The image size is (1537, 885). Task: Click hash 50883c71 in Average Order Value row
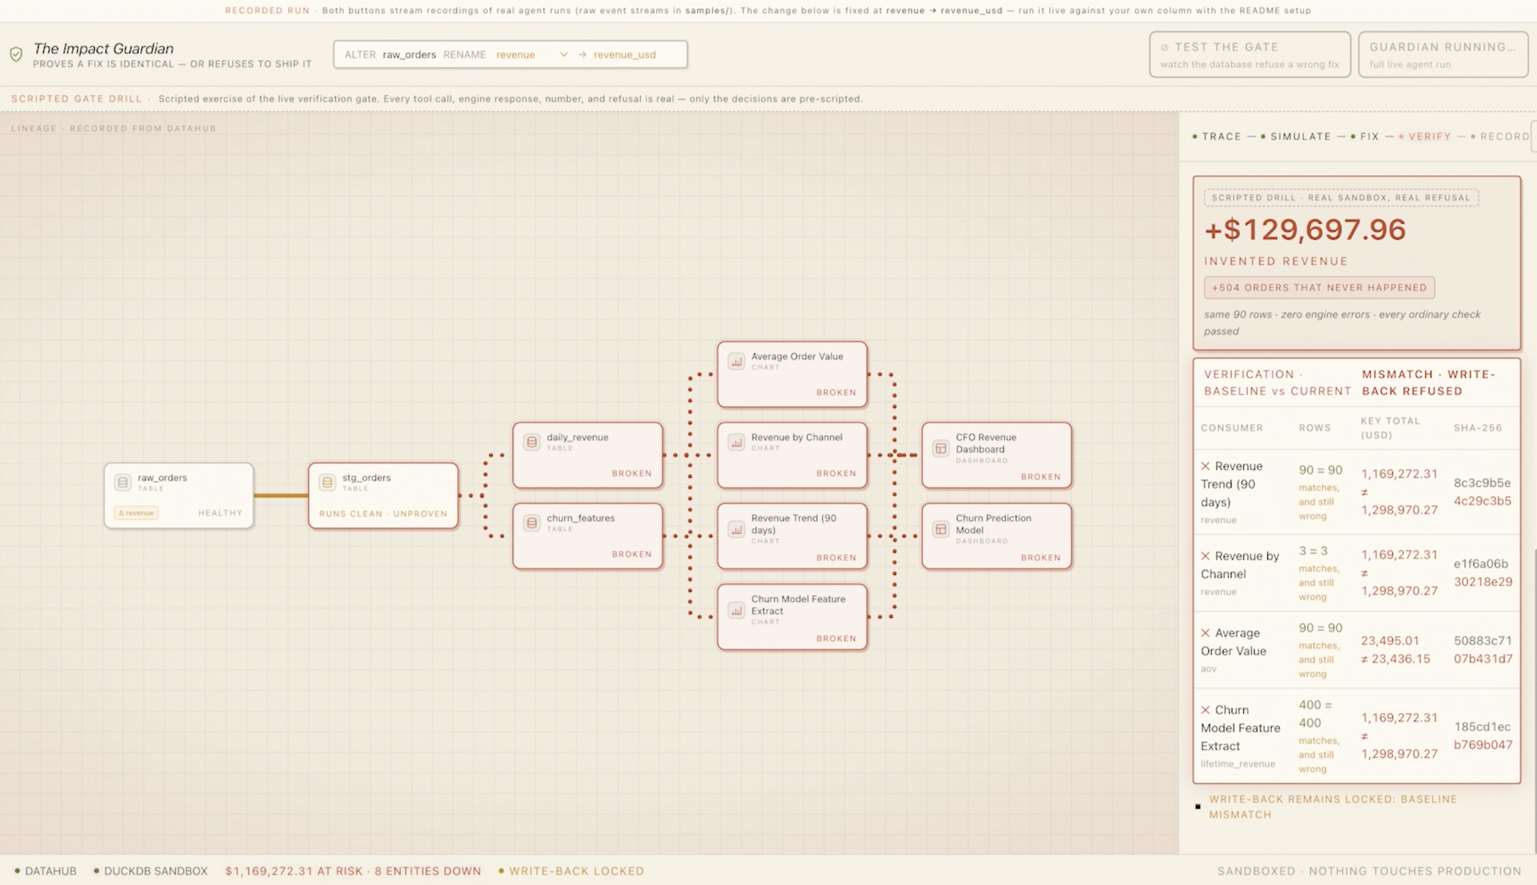(x=1482, y=640)
